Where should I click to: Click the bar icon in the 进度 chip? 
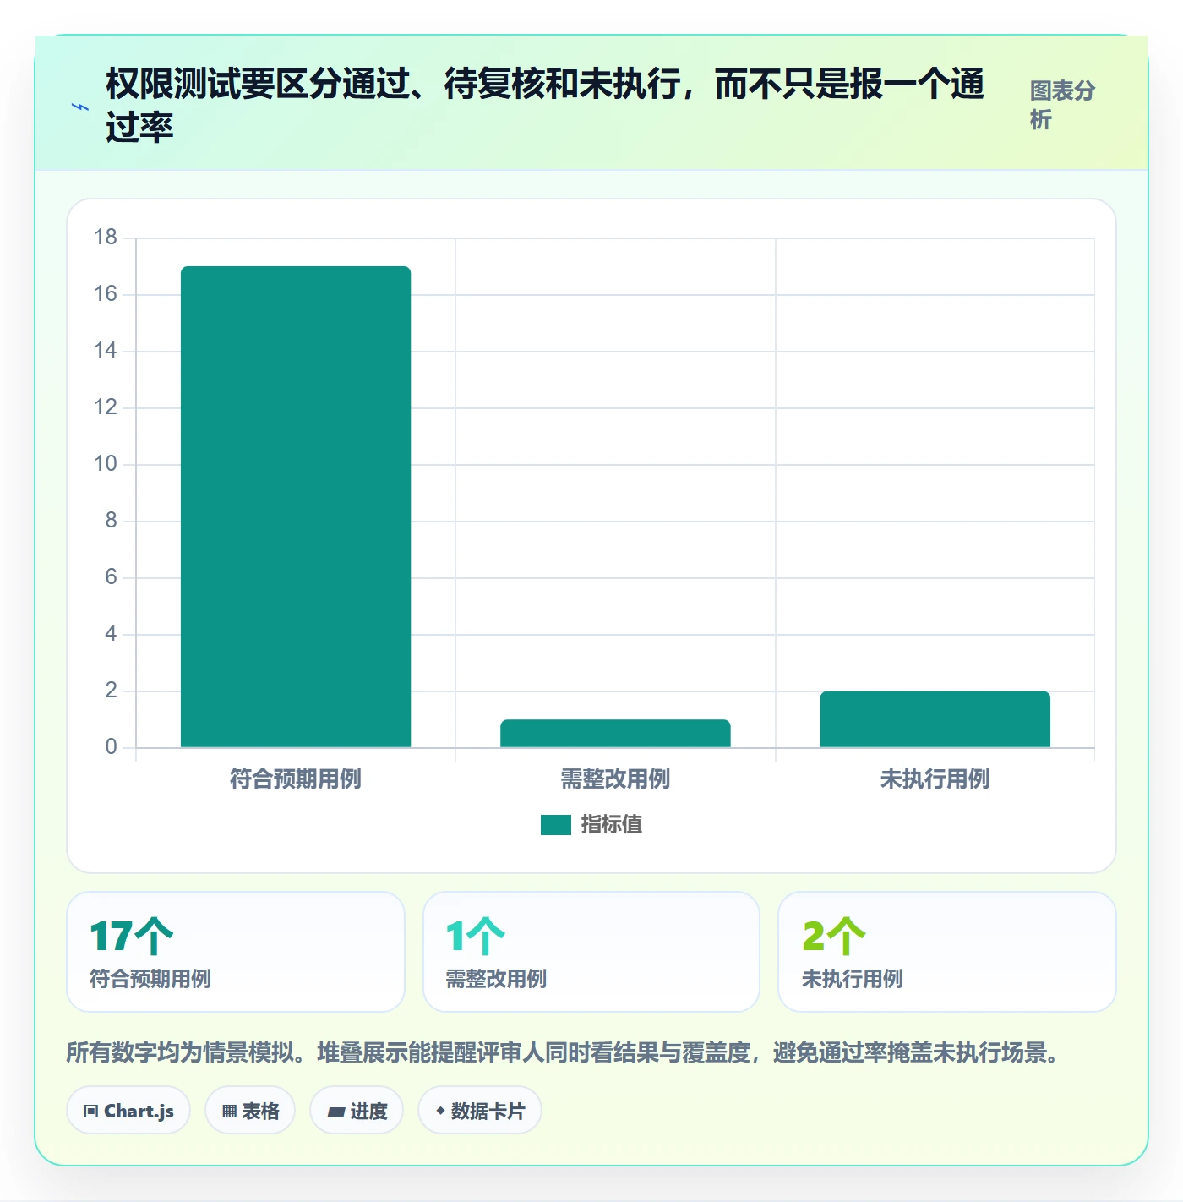(335, 1112)
